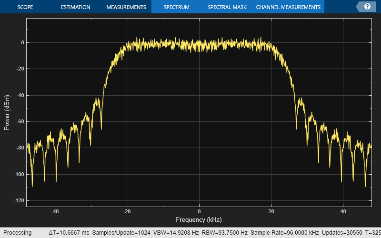Click the Frequency (kHz) axis label
This screenshot has width=381, height=238.
click(199, 219)
